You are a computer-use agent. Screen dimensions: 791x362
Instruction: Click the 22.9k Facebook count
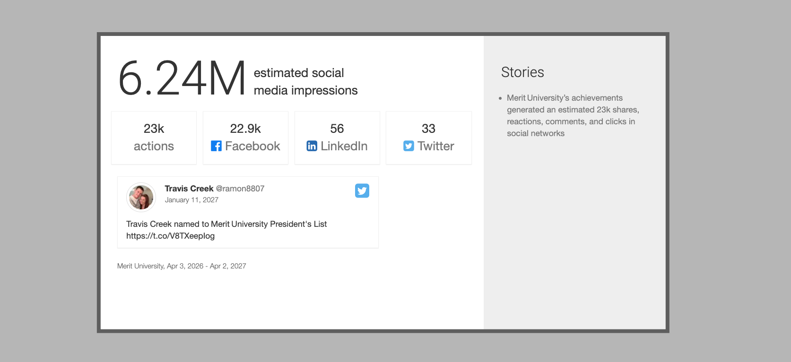pos(245,129)
